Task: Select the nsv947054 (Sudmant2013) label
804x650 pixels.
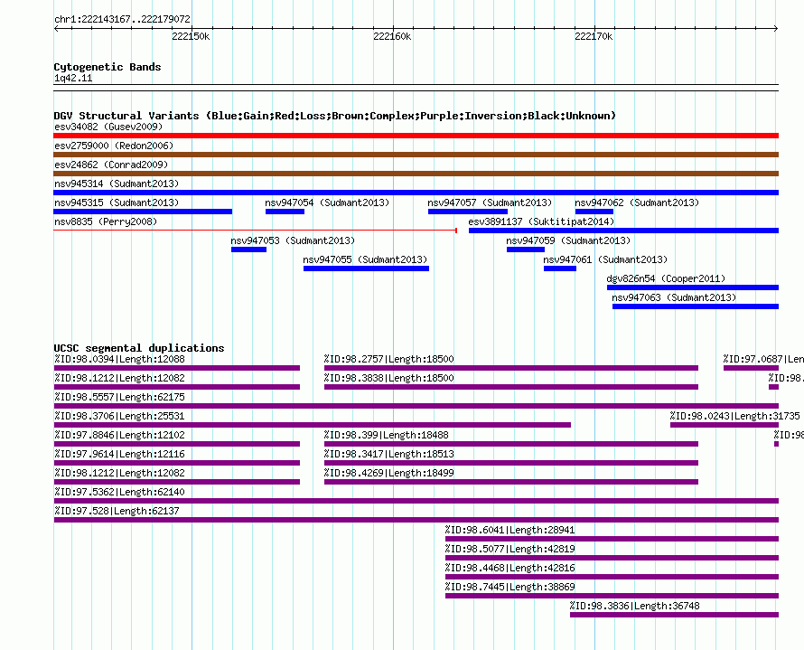Action: click(x=327, y=203)
